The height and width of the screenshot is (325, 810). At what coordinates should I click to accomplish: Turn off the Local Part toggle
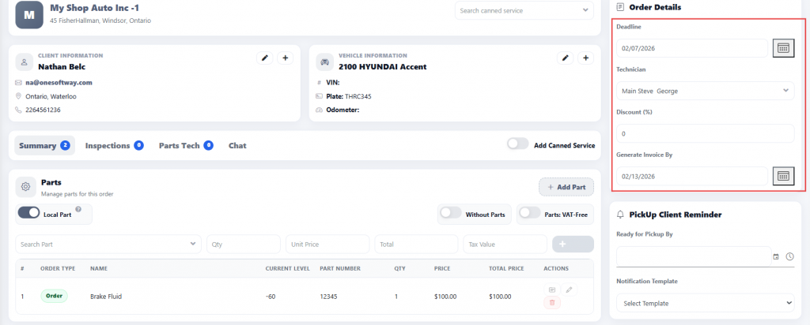pyautogui.click(x=29, y=213)
